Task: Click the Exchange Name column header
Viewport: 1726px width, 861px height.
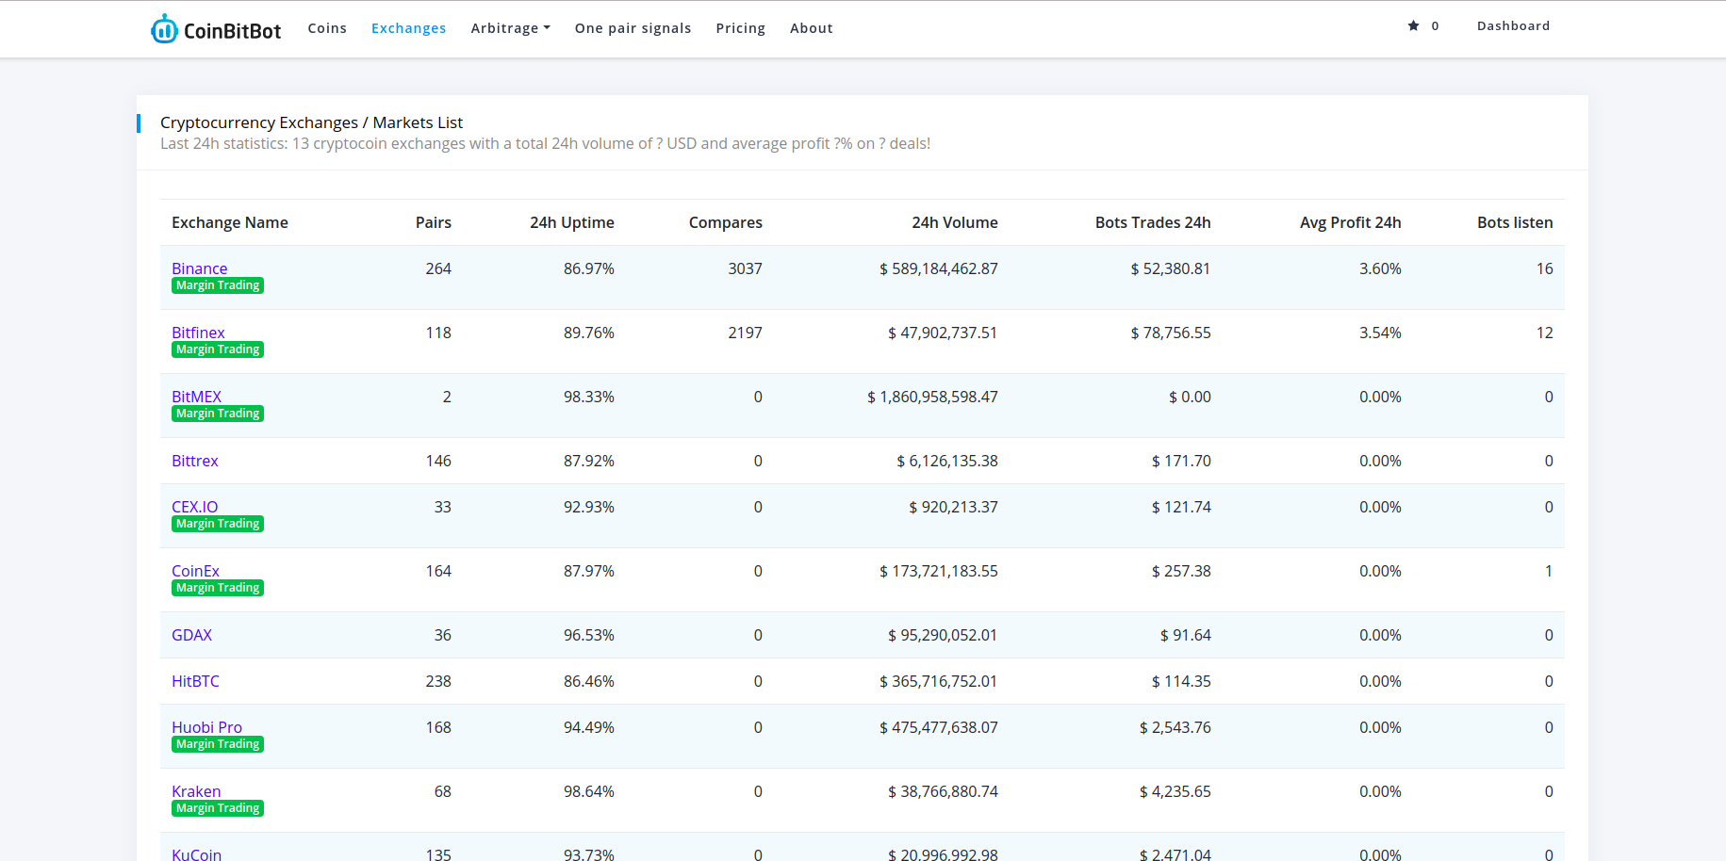Action: [x=230, y=222]
